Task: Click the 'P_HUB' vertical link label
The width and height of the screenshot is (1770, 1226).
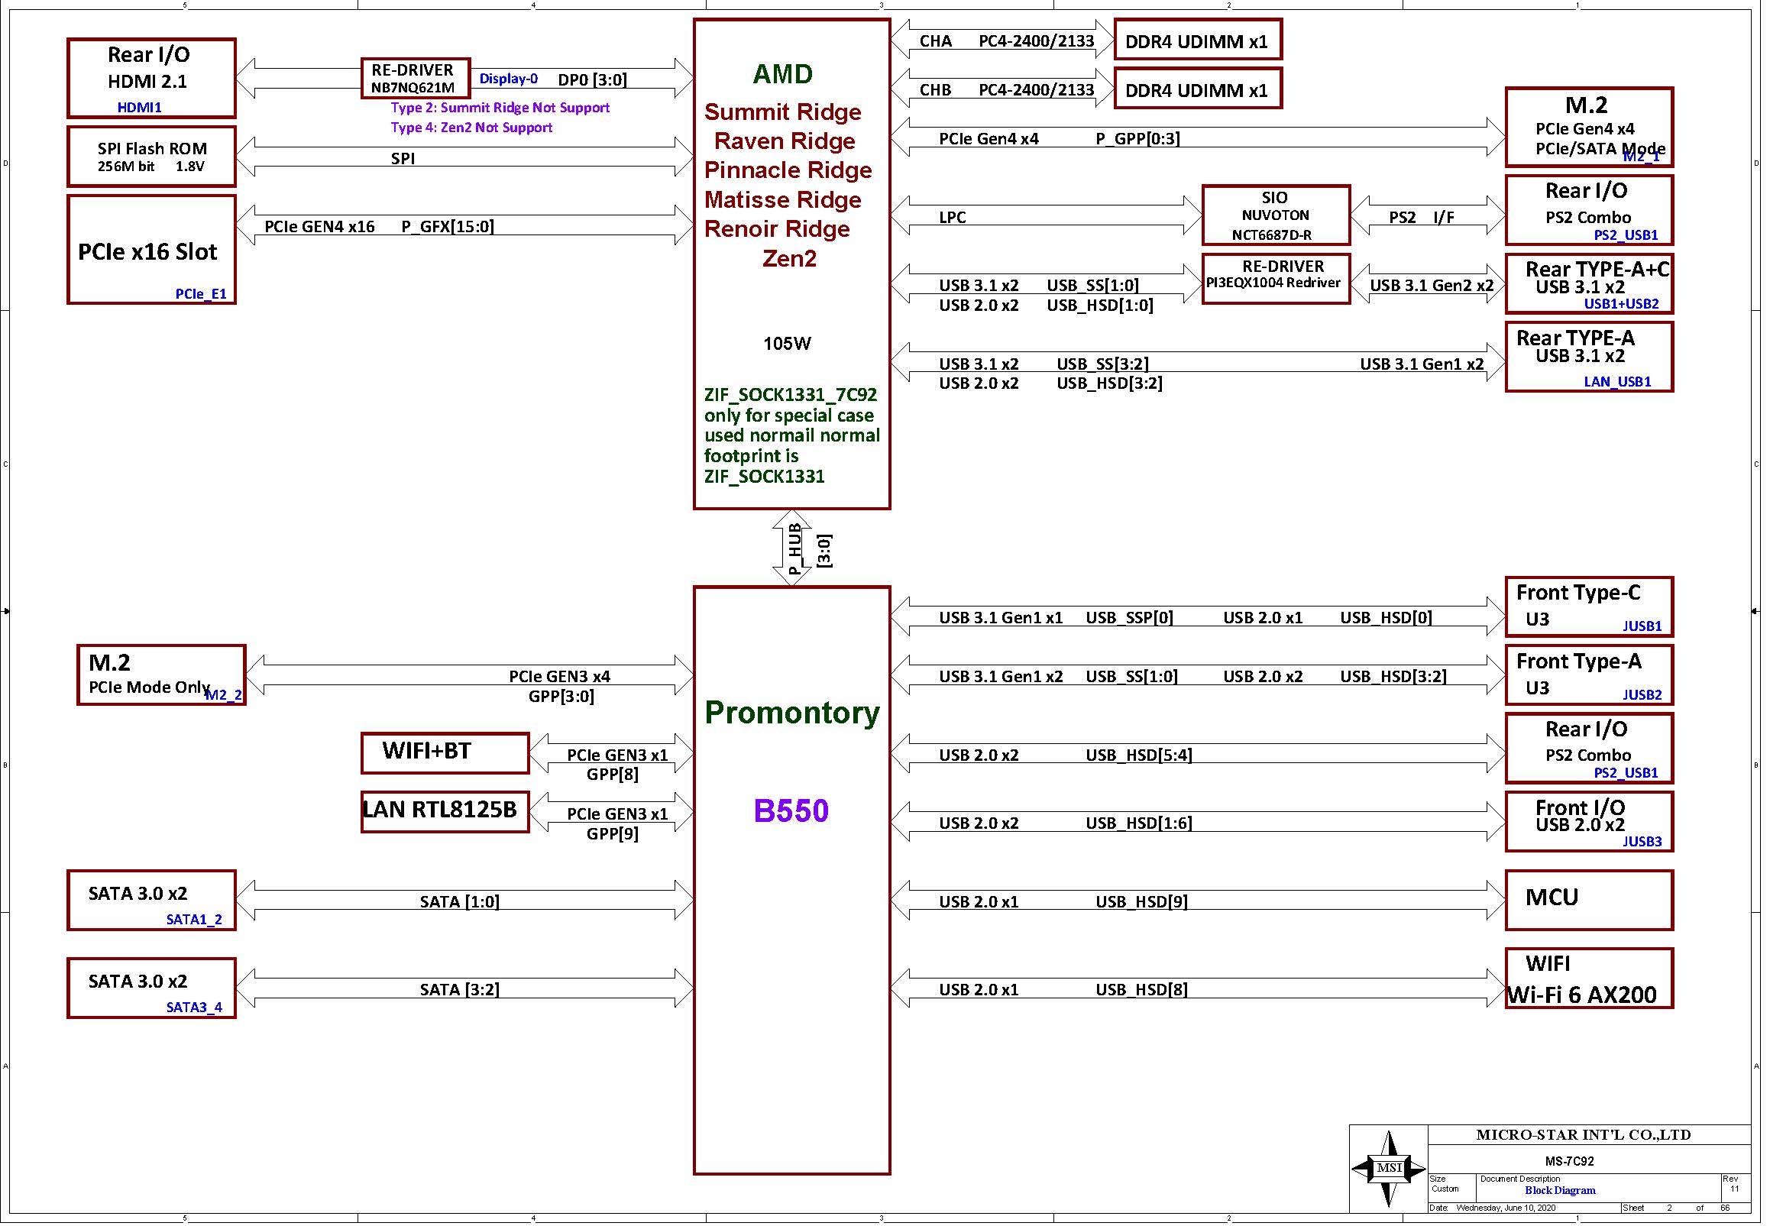Action: point(795,549)
